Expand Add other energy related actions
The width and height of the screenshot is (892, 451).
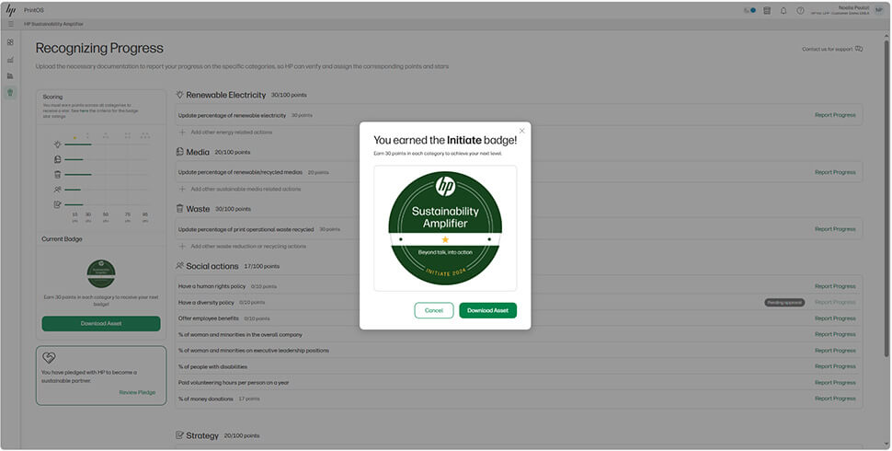tap(226, 133)
